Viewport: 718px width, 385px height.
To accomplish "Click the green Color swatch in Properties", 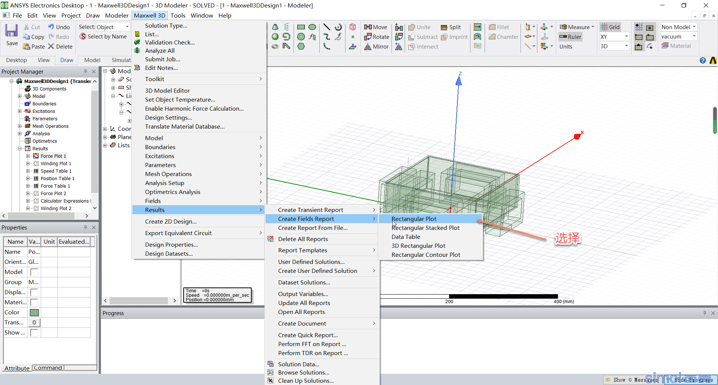I will point(34,312).
